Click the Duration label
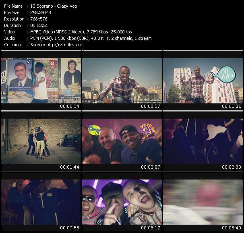 (12, 25)
